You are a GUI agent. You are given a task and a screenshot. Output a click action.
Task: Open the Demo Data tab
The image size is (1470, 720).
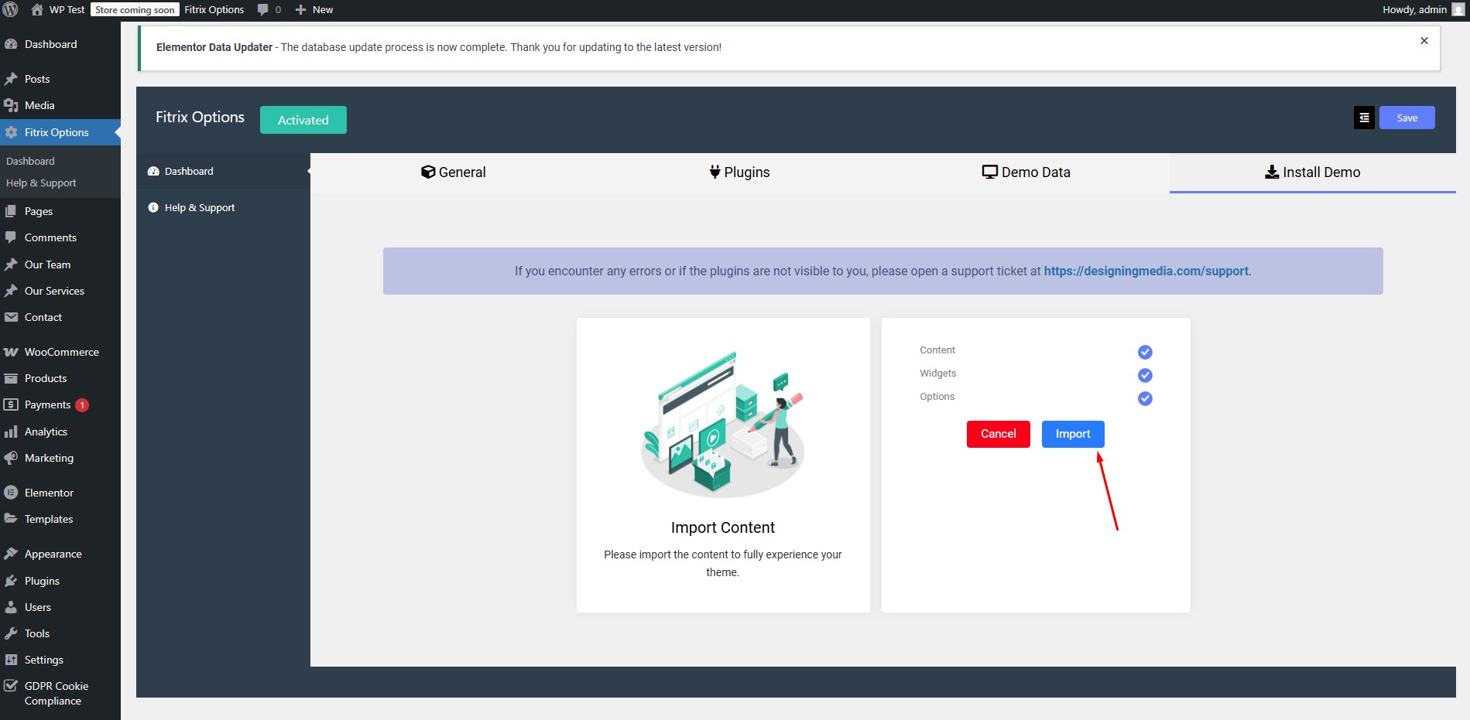(x=1026, y=172)
